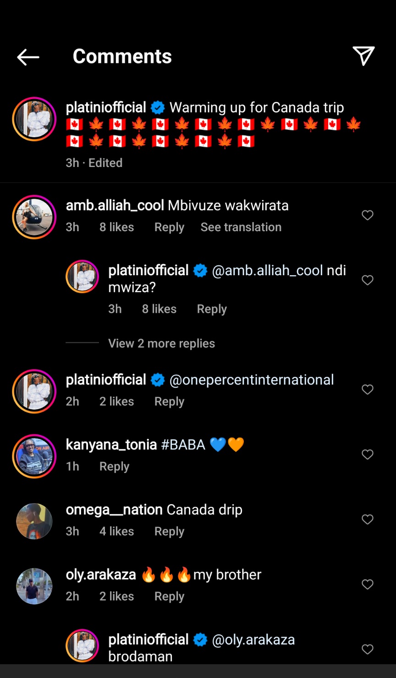Tap the share paper plane icon
Screen dimensions: 396x678
coord(363,56)
